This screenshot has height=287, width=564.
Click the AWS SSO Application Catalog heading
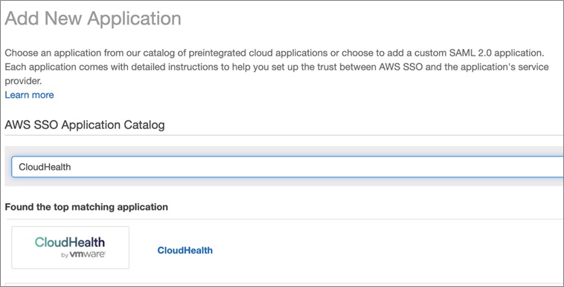[x=85, y=125]
